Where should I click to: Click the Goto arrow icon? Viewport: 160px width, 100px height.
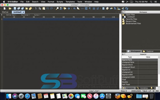click(x=69, y=8)
